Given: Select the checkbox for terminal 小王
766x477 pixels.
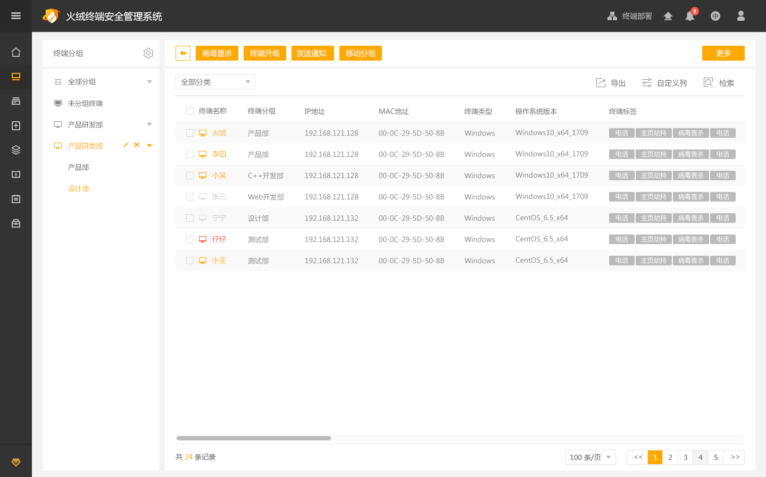Looking at the screenshot, I should [x=190, y=261].
